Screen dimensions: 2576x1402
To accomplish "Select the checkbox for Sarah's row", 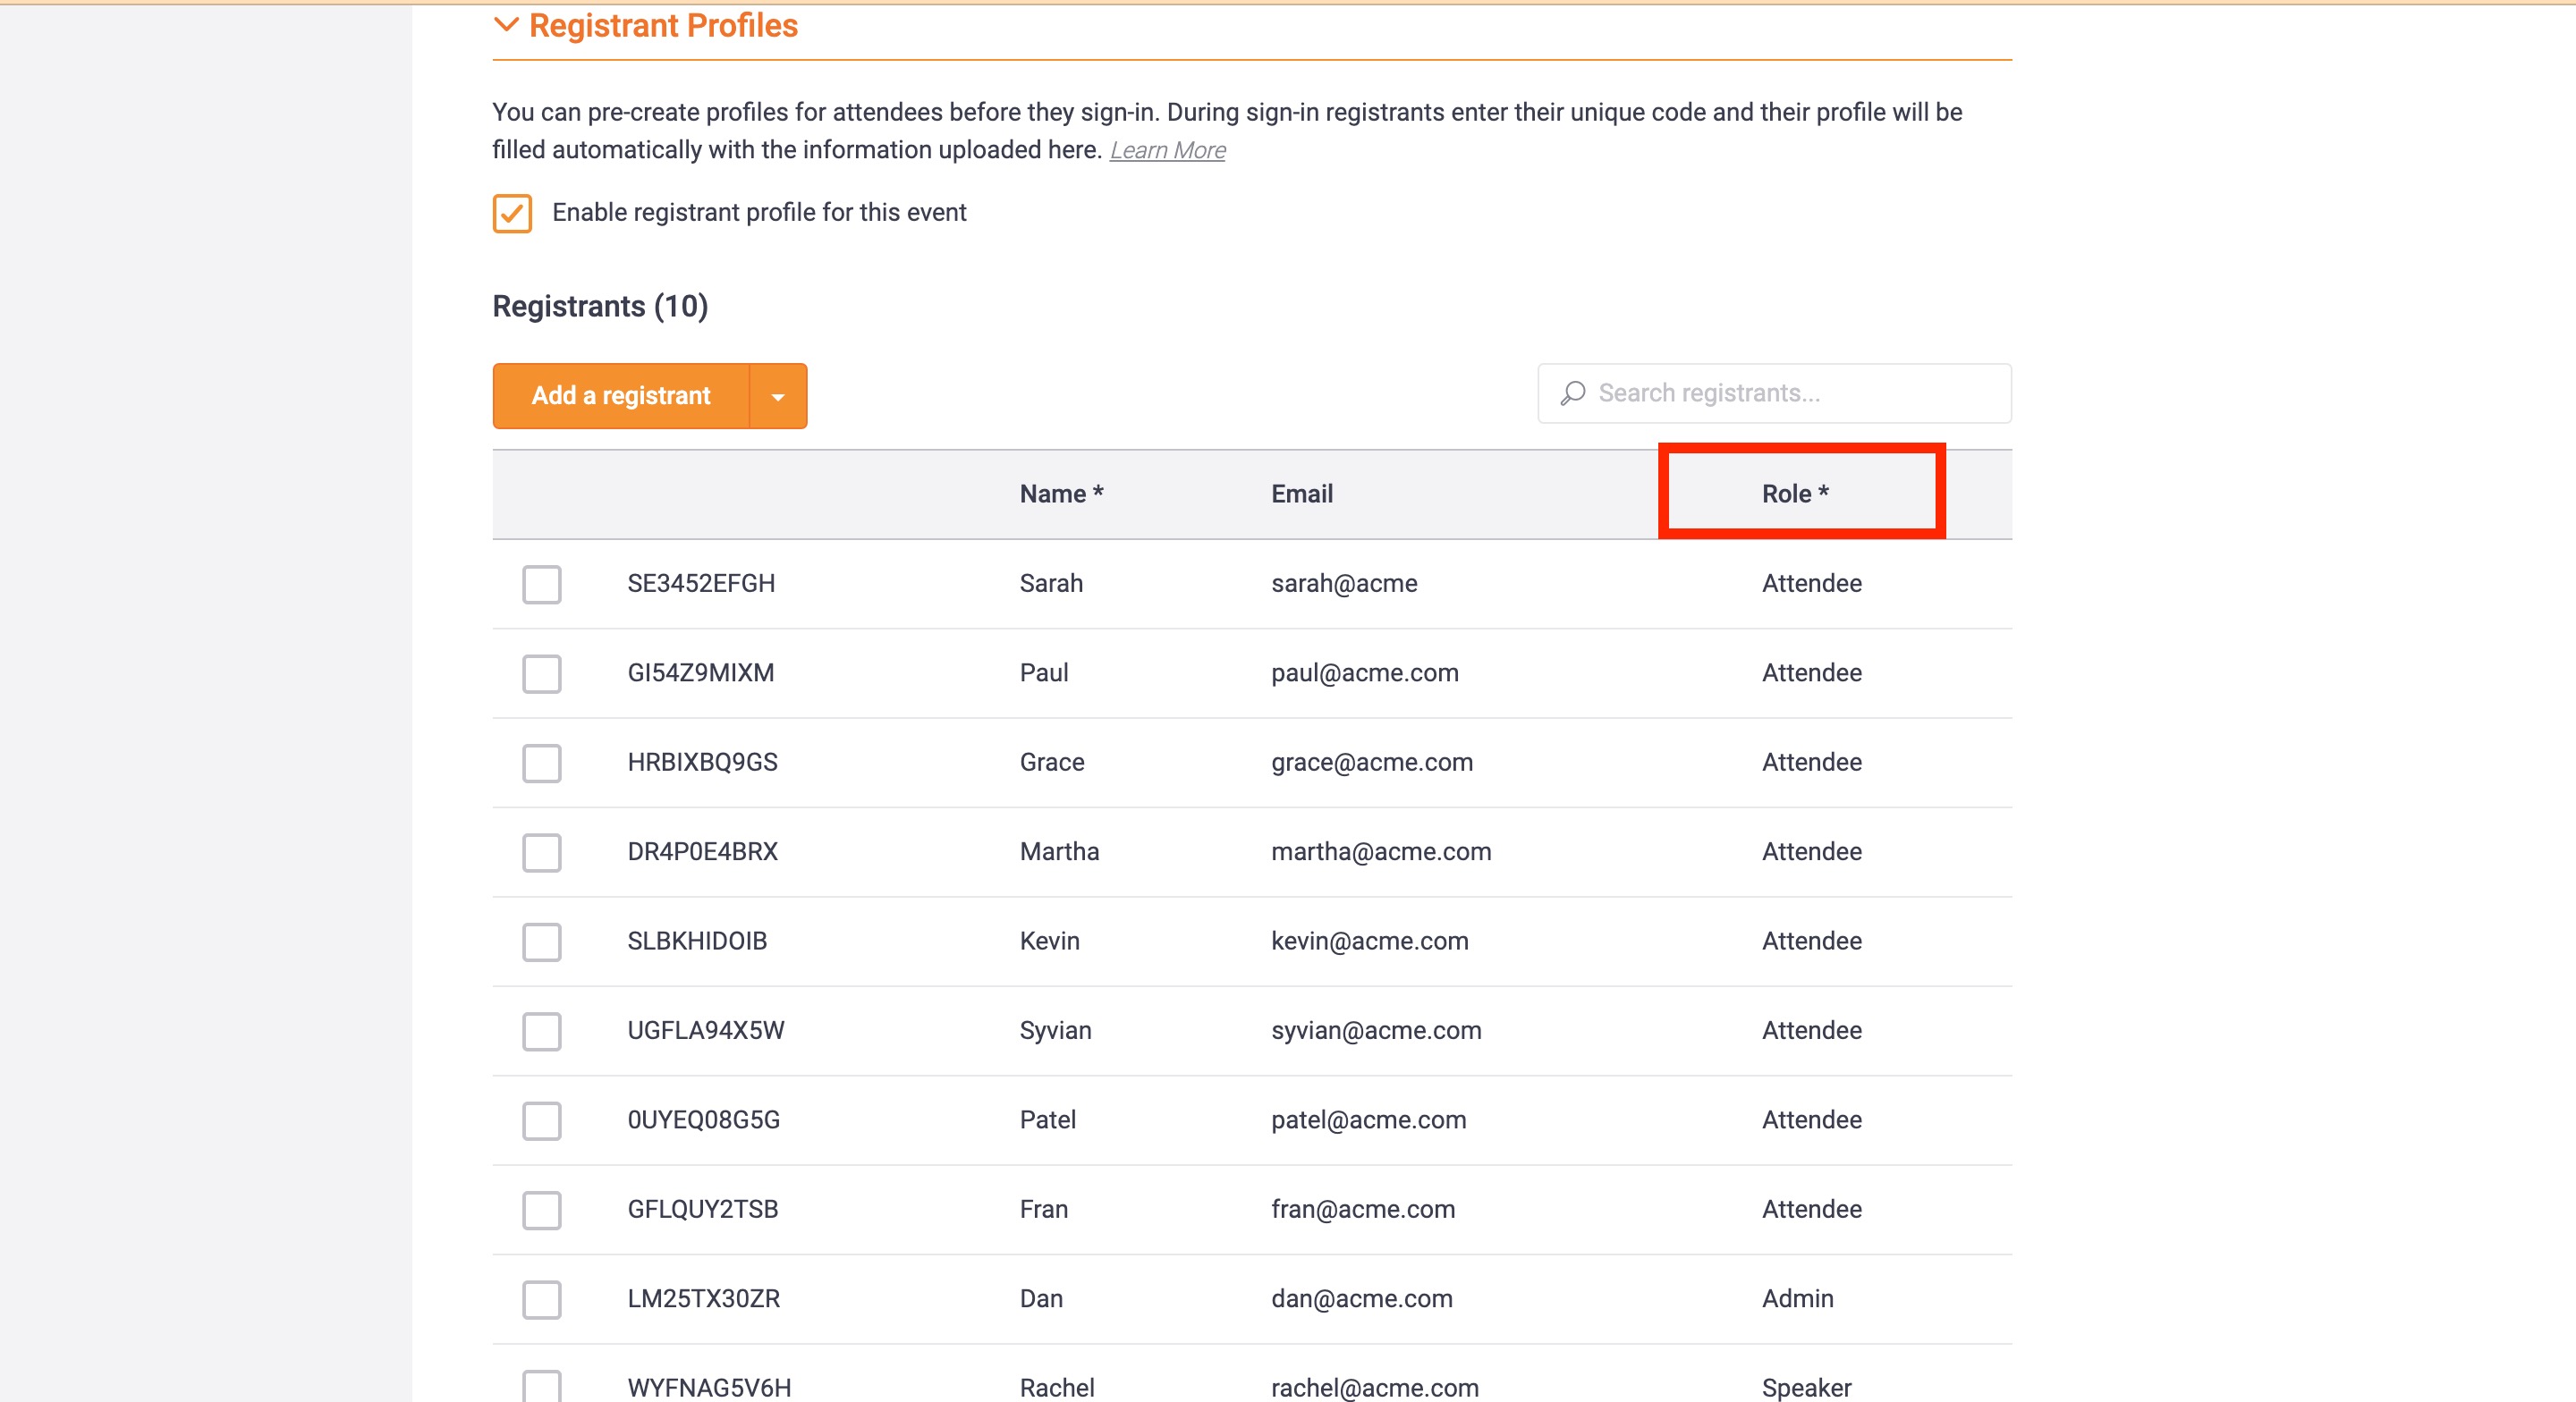I will tap(542, 584).
